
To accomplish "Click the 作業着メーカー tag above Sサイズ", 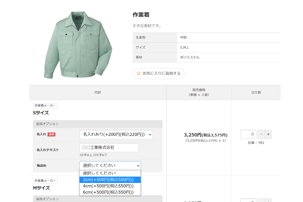I will [45, 106].
